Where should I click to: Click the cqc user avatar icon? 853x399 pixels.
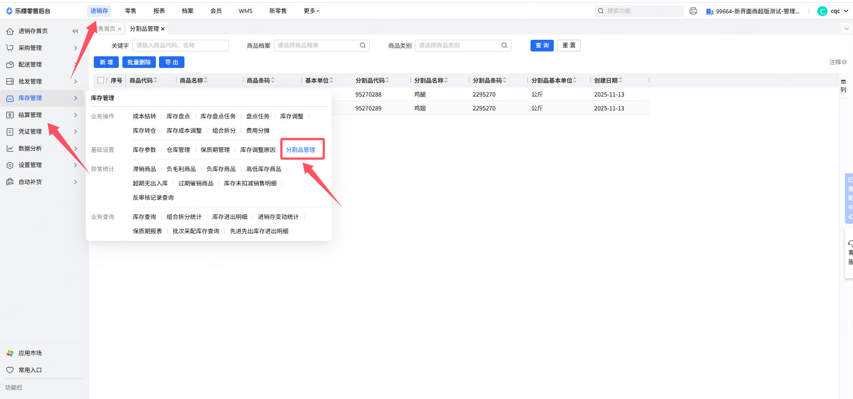pos(822,11)
